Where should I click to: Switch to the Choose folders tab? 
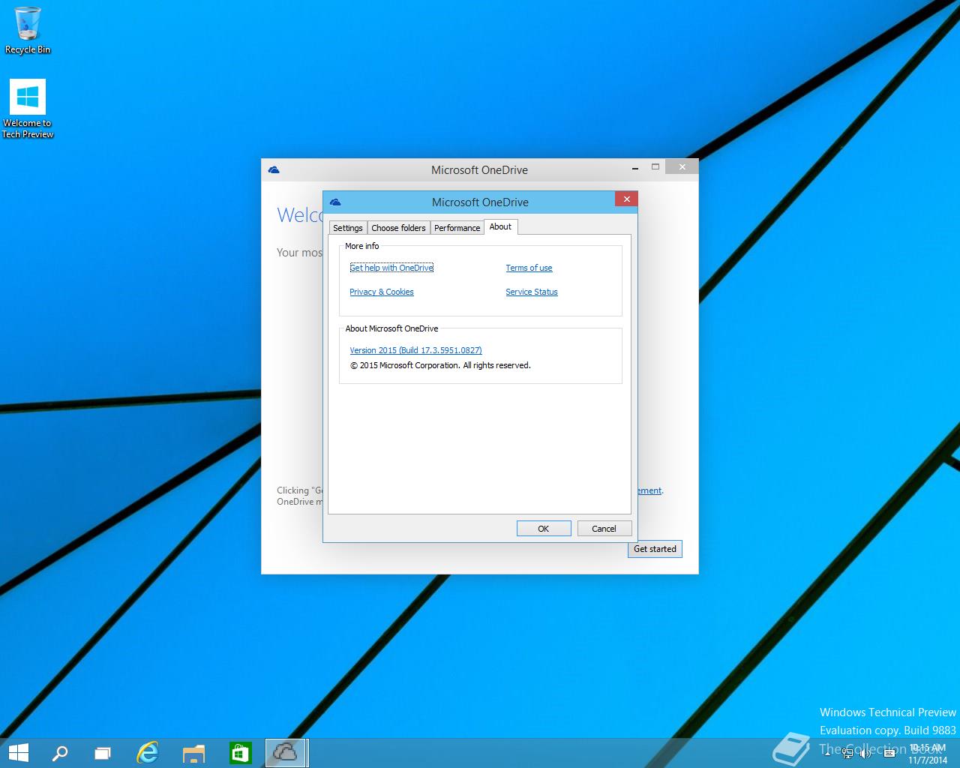pyautogui.click(x=398, y=228)
